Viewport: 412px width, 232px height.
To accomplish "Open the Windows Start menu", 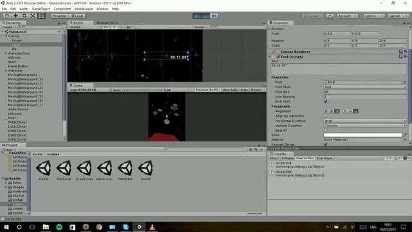I will coord(6,227).
